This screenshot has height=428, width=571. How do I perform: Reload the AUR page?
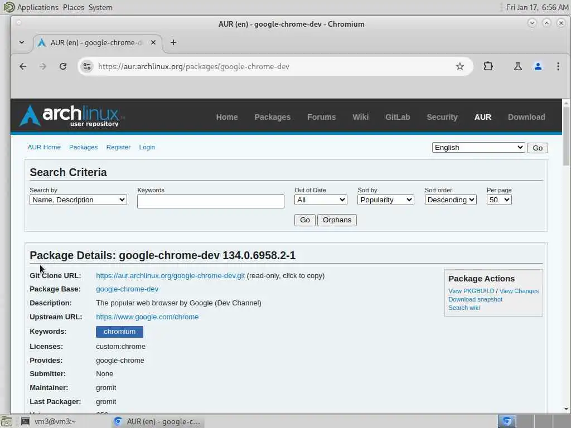coord(63,66)
